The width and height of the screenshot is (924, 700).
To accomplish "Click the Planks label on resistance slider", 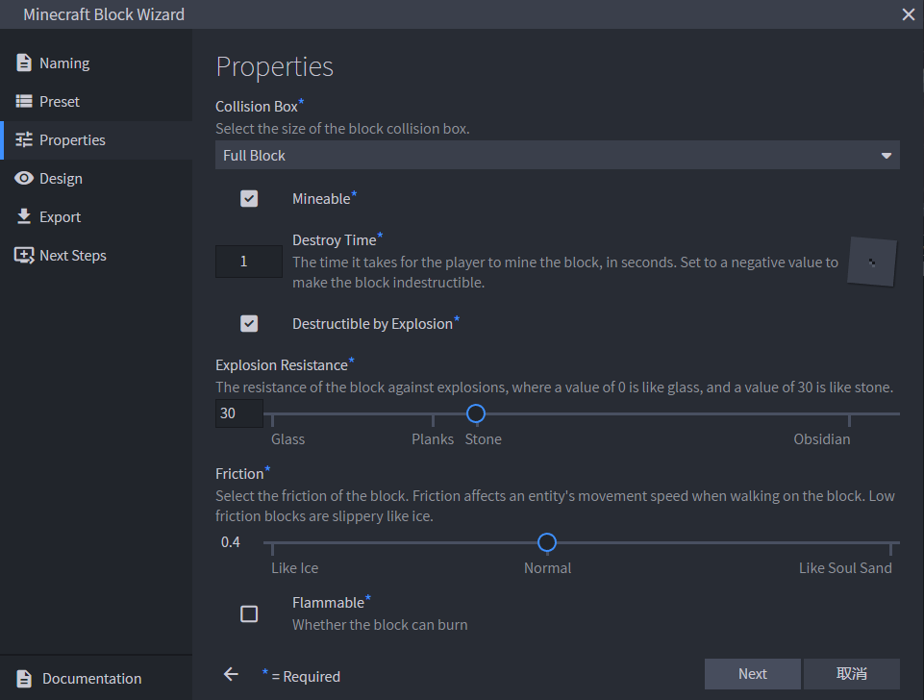I will point(433,439).
